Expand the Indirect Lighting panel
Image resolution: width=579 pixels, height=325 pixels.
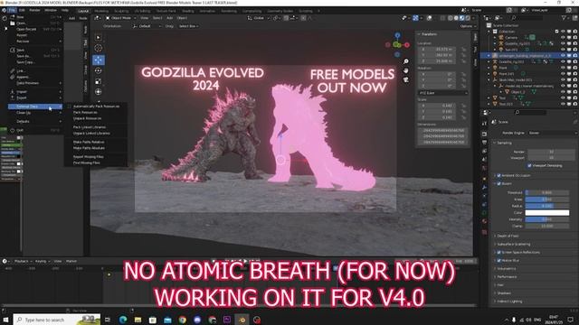[509, 302]
